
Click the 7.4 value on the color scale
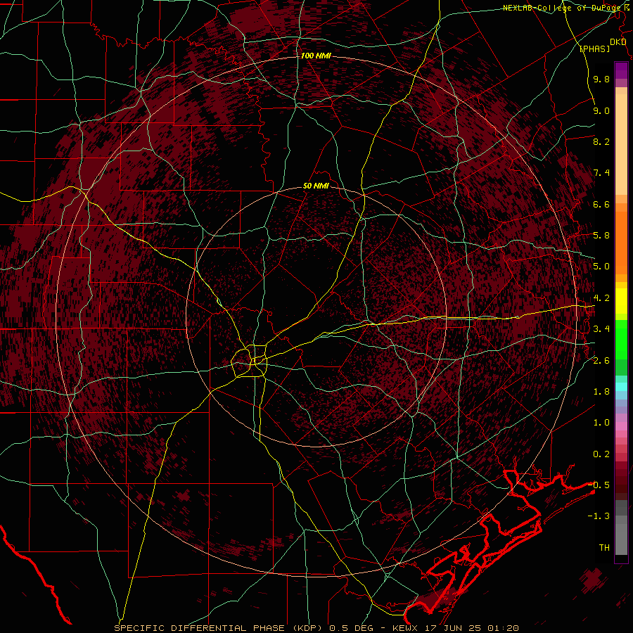coord(601,173)
